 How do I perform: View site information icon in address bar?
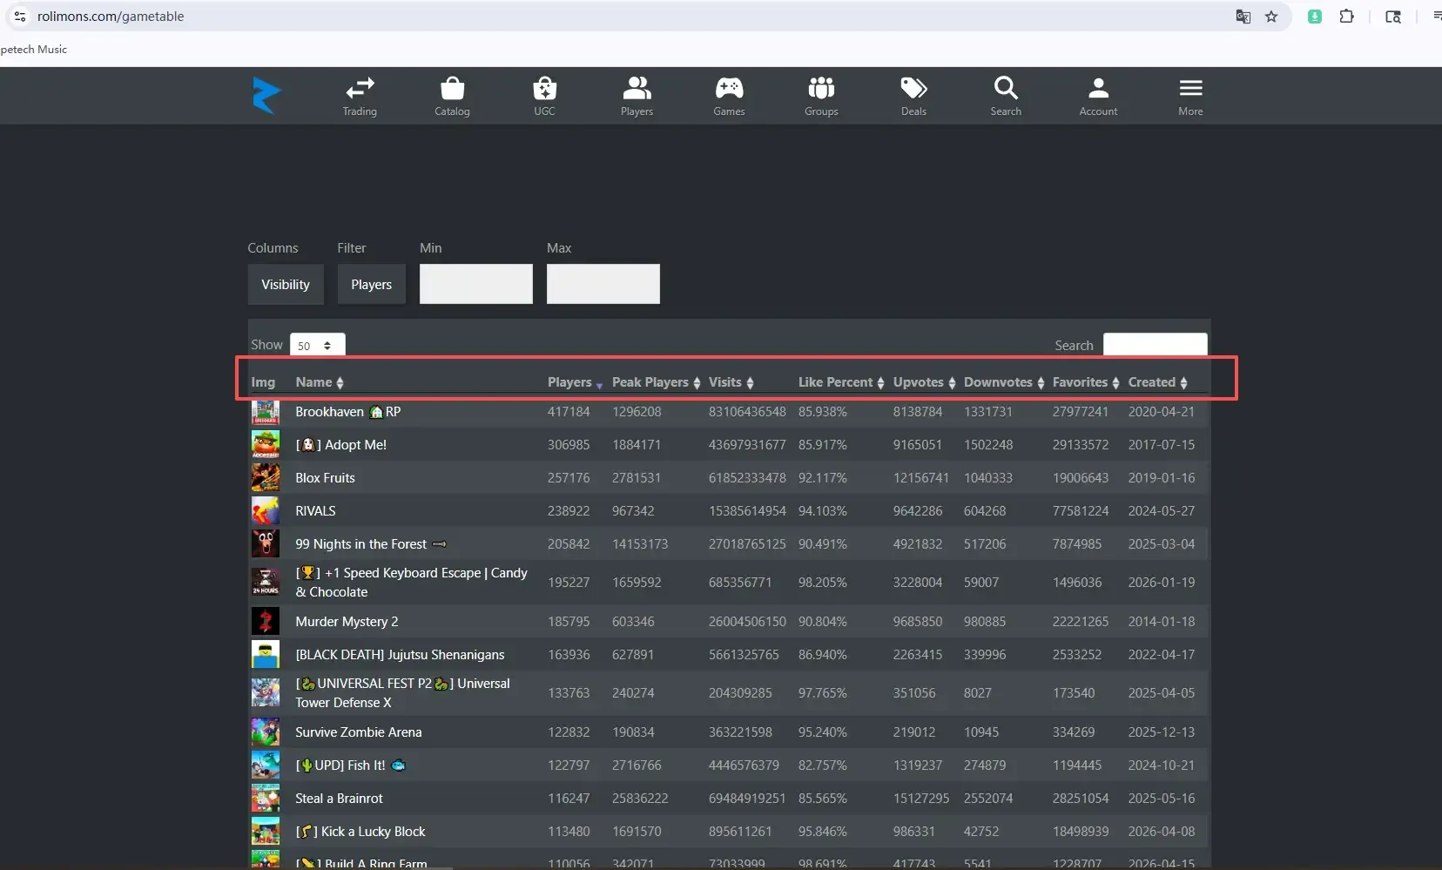tap(20, 17)
